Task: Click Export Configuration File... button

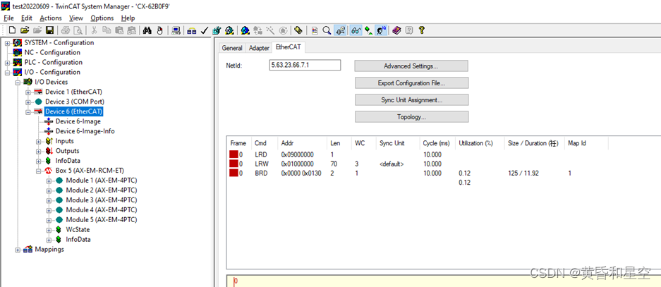Action: tap(411, 83)
